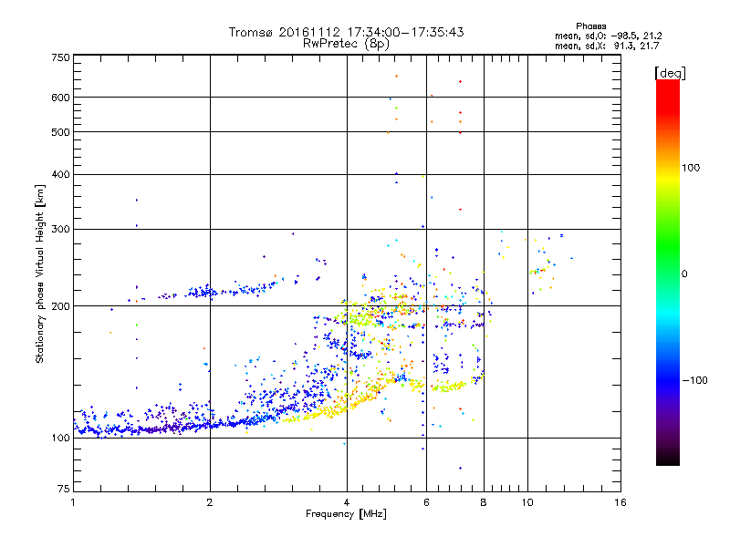Click the "[deg]" colorbar unit label
Image resolution: width=730 pixels, height=547 pixels.
670,73
